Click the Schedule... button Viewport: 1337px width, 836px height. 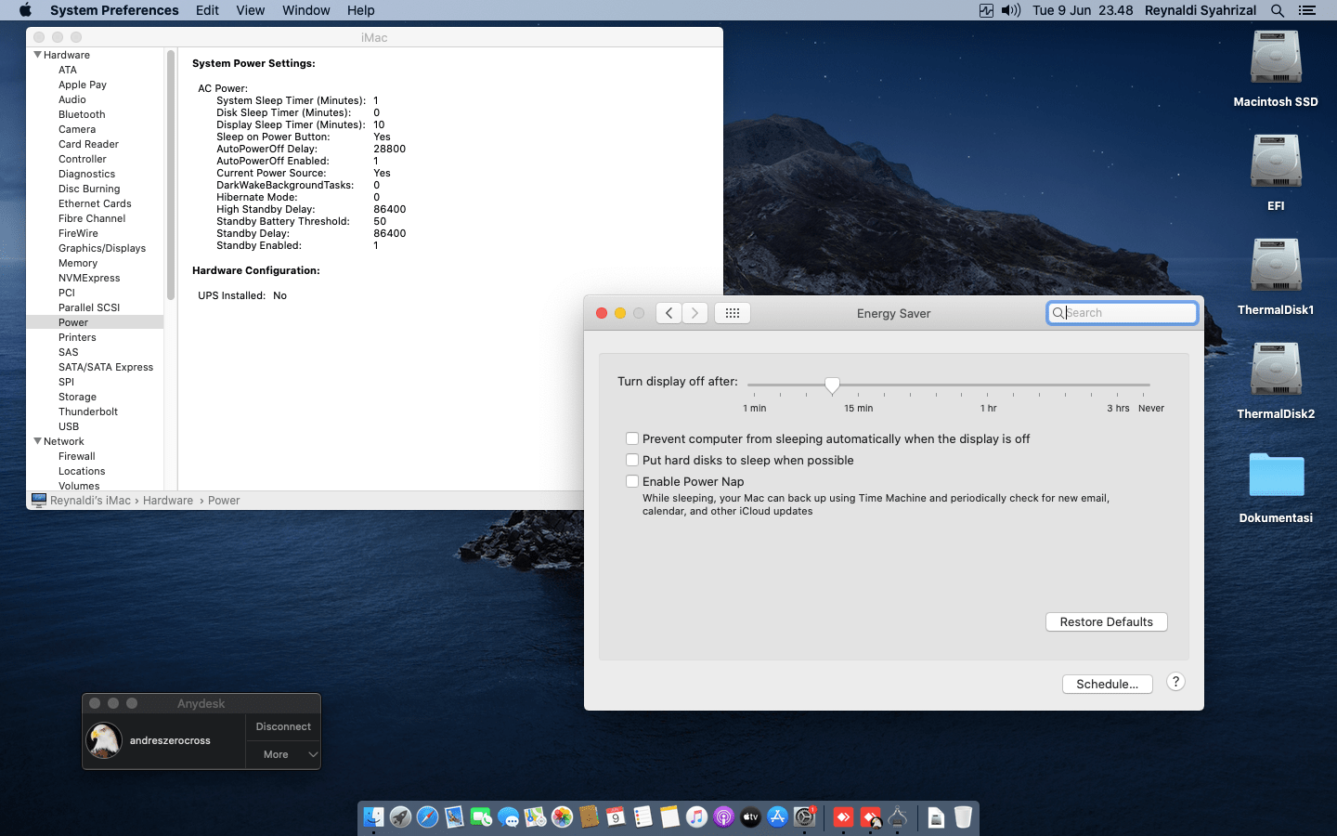click(x=1108, y=684)
